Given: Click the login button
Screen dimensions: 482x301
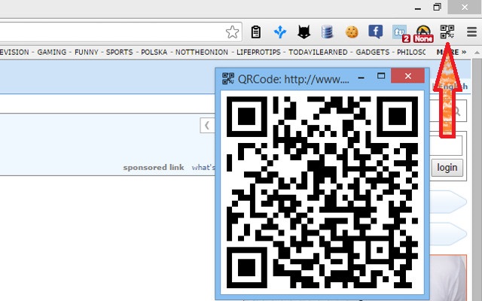Looking at the screenshot, I should click(447, 168).
